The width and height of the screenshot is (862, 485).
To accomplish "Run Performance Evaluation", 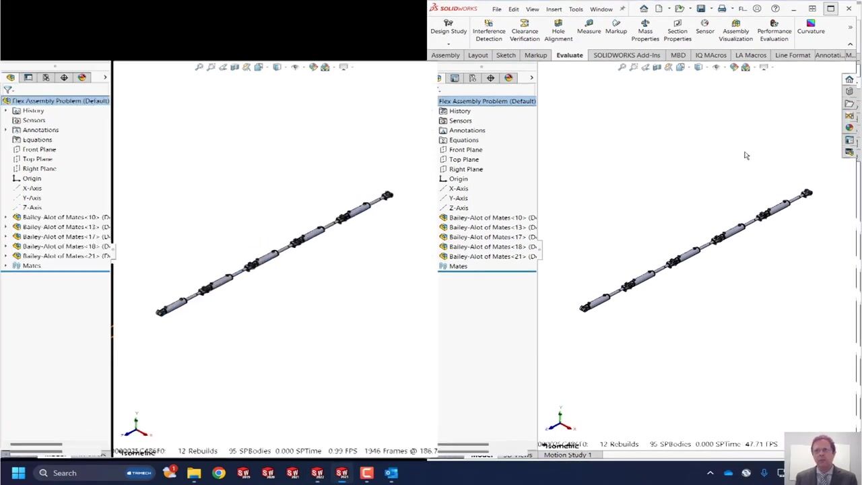I will click(x=774, y=30).
